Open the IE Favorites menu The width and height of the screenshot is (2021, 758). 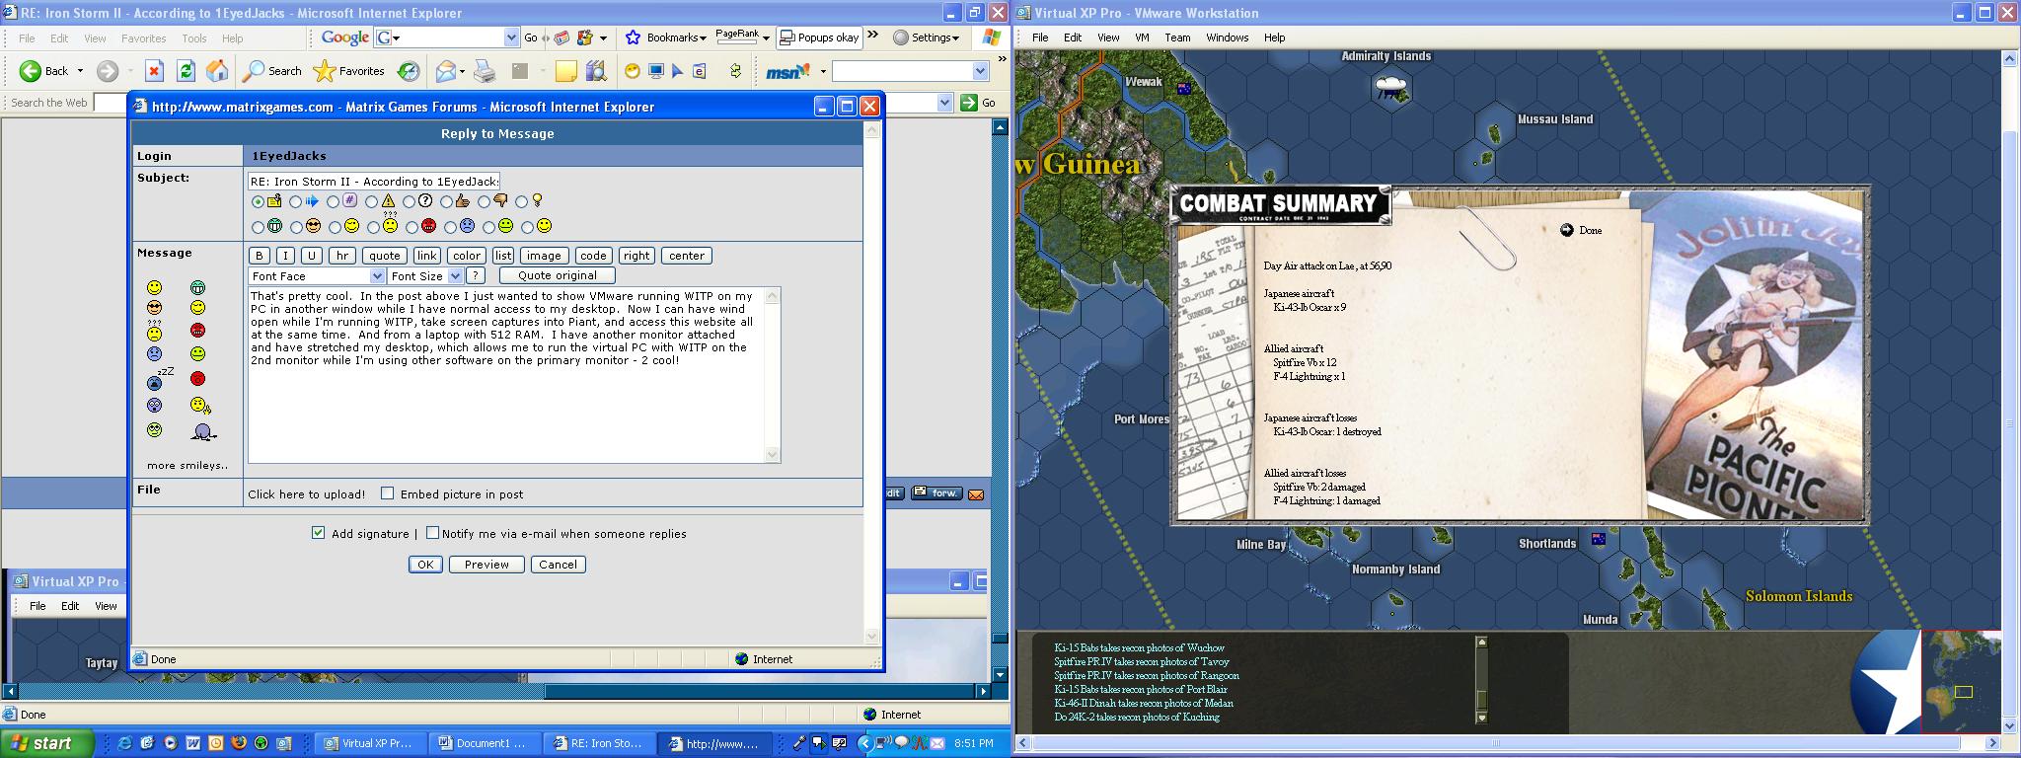click(x=143, y=38)
